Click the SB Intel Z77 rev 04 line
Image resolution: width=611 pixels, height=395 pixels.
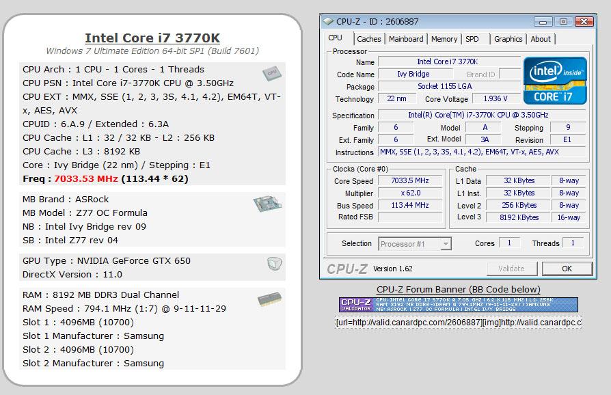click(x=70, y=241)
